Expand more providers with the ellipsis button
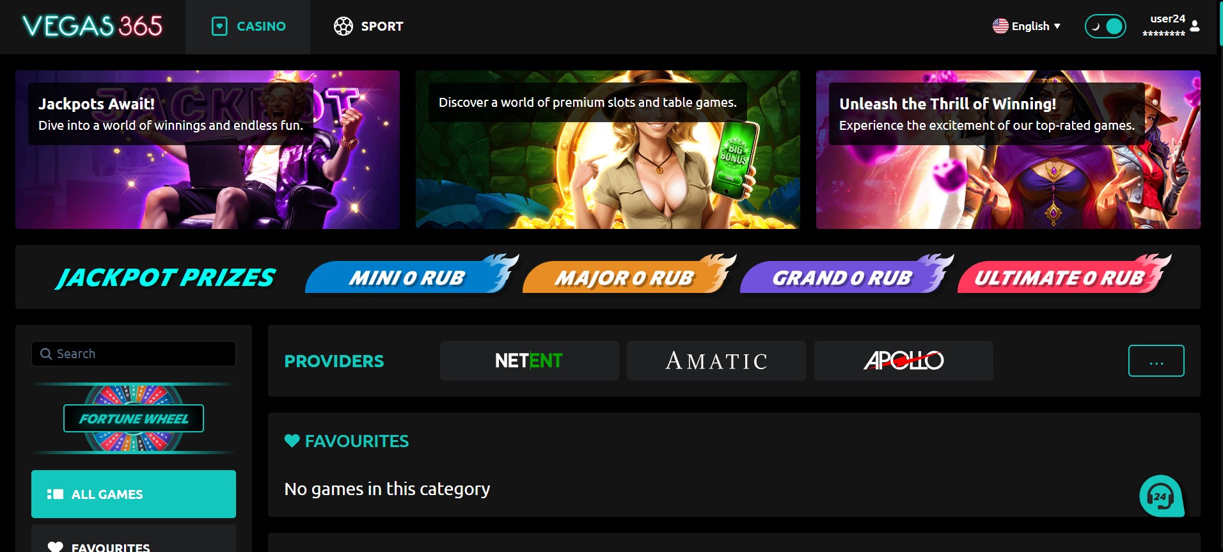Image resolution: width=1223 pixels, height=552 pixels. coord(1156,361)
